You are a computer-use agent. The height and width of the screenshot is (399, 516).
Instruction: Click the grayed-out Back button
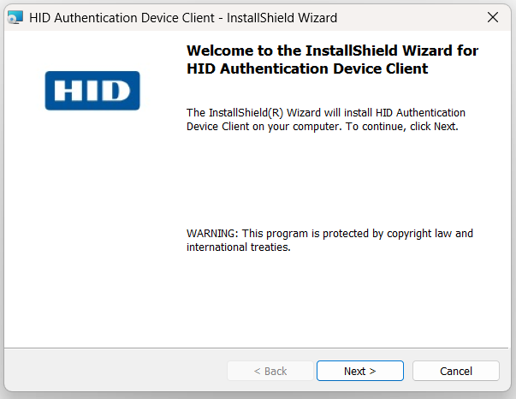pyautogui.click(x=270, y=371)
